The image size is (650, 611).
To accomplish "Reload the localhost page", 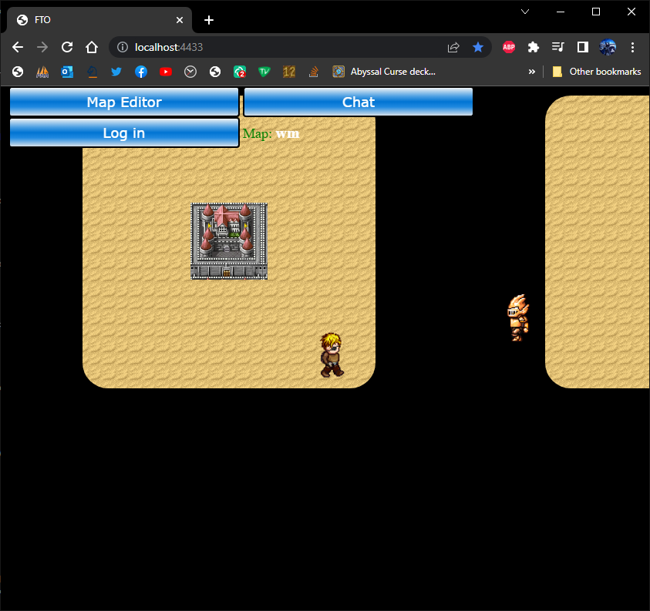I will click(x=67, y=47).
